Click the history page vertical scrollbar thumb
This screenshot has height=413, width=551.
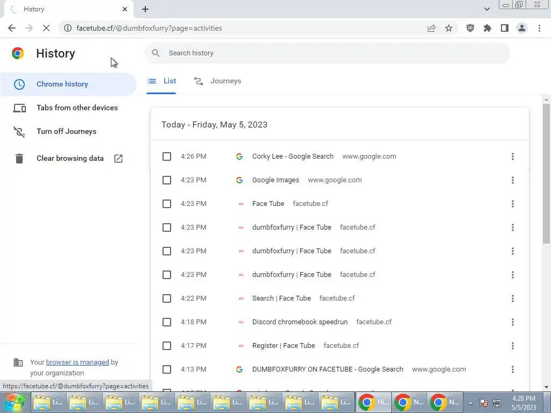[x=546, y=173]
